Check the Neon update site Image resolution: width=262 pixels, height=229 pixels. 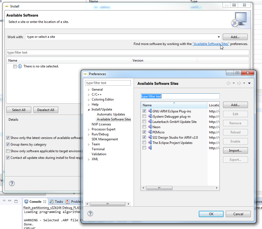click(x=144, y=127)
